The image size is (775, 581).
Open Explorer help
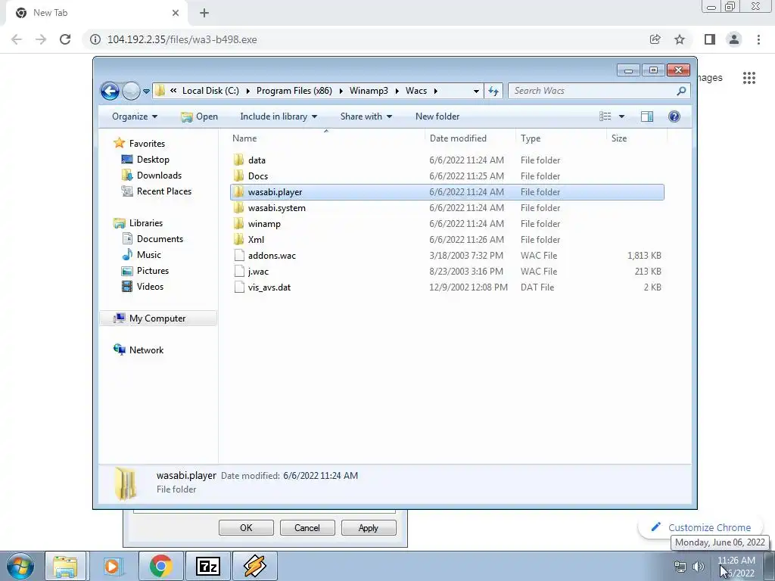(674, 117)
